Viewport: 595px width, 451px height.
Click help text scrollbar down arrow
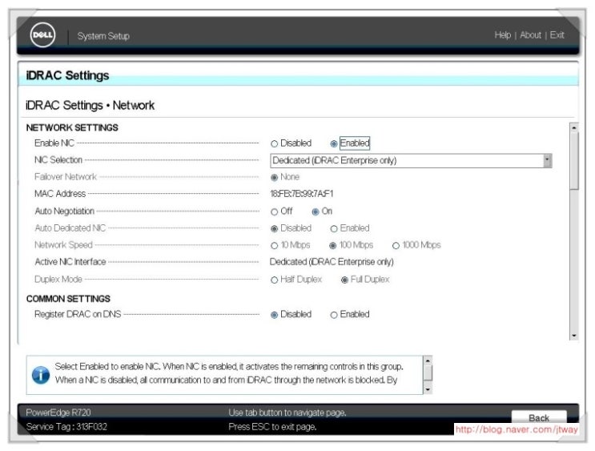click(428, 389)
